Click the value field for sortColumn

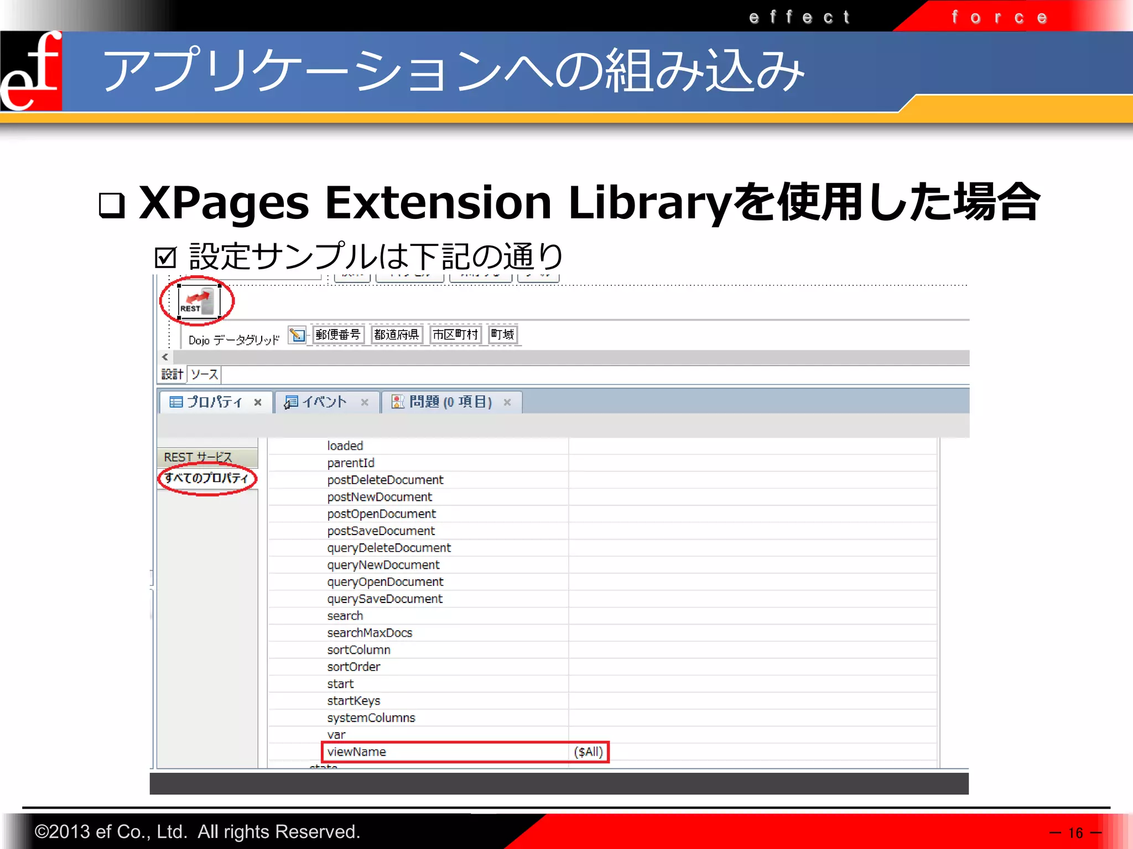pos(752,650)
